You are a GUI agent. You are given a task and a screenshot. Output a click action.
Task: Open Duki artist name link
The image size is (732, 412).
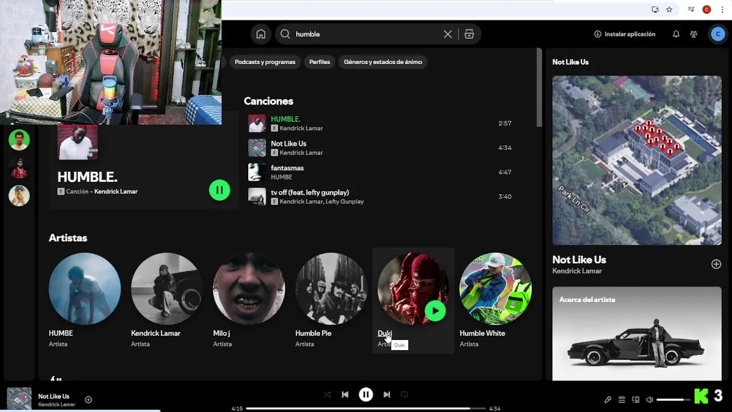[x=384, y=333]
